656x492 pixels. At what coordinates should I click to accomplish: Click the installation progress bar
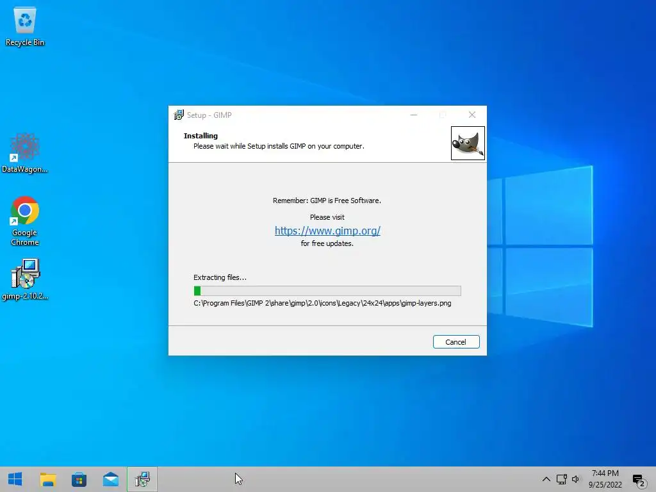click(x=327, y=291)
